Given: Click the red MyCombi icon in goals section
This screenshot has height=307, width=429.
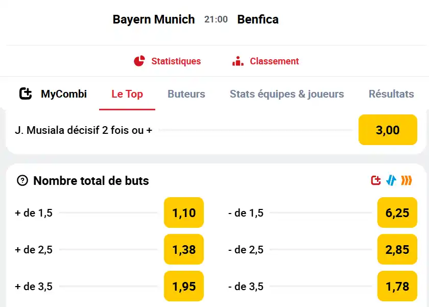Looking at the screenshot, I should tap(376, 181).
